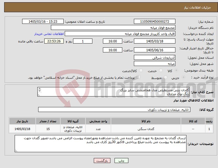Click the ردیف column header

209,121
